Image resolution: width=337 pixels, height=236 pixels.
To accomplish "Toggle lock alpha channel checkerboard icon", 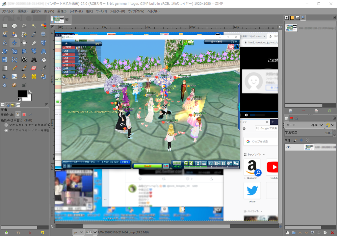I will 308,140.
